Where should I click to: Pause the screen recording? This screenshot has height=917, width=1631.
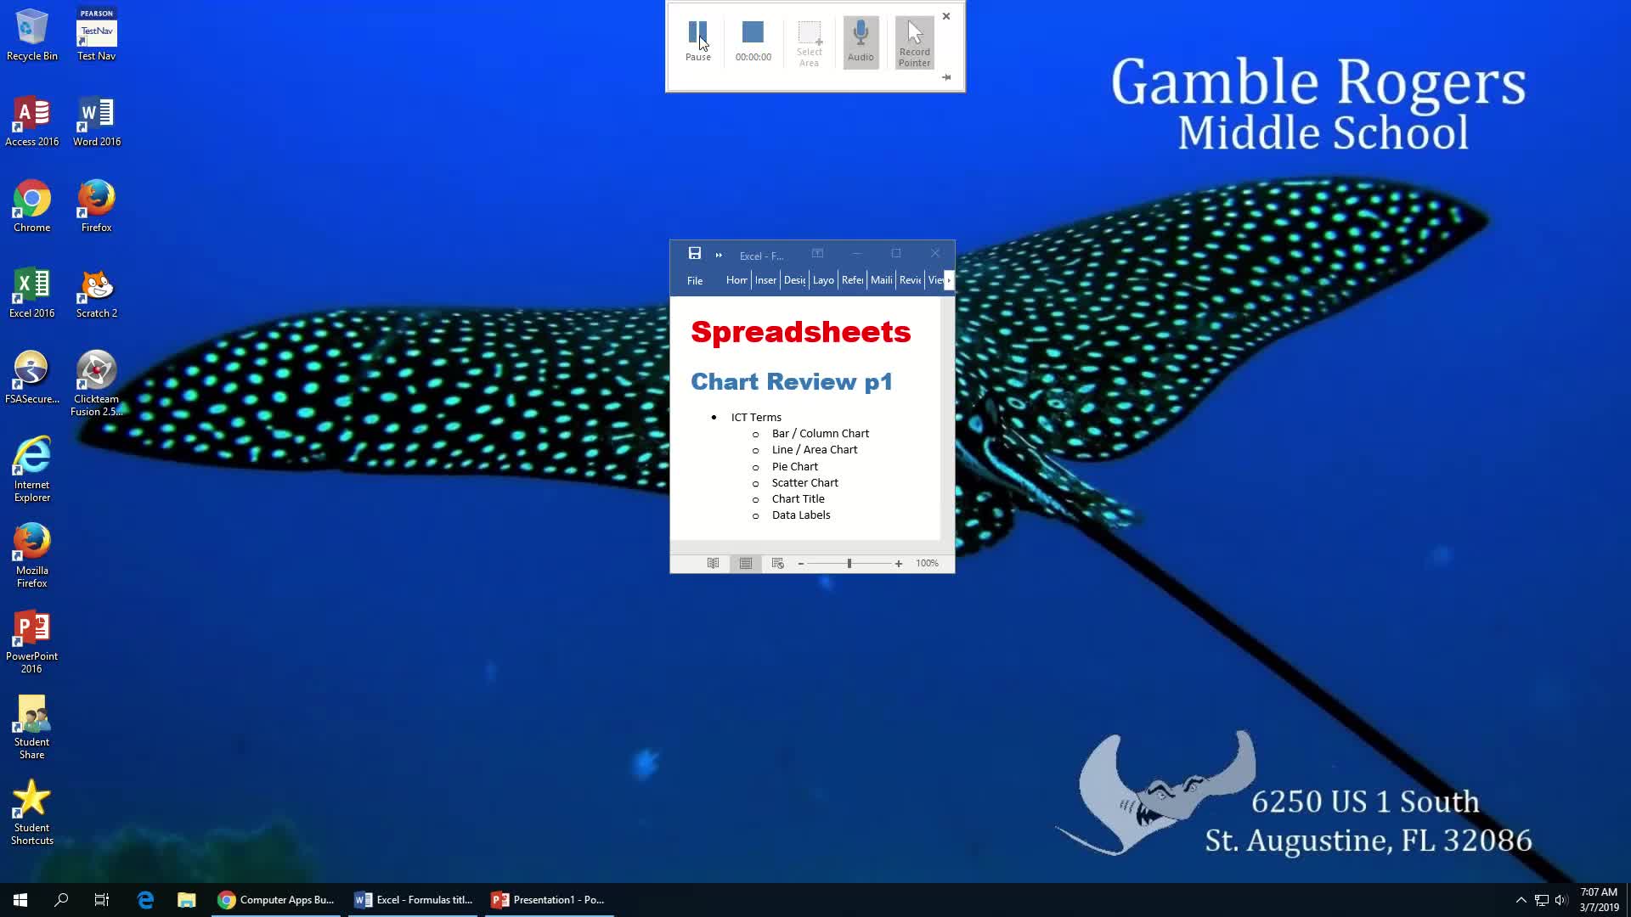(697, 41)
